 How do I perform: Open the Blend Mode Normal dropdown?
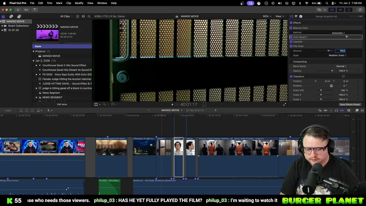(x=341, y=66)
